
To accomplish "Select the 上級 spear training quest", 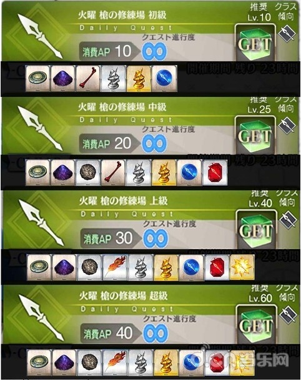I will point(150,220).
